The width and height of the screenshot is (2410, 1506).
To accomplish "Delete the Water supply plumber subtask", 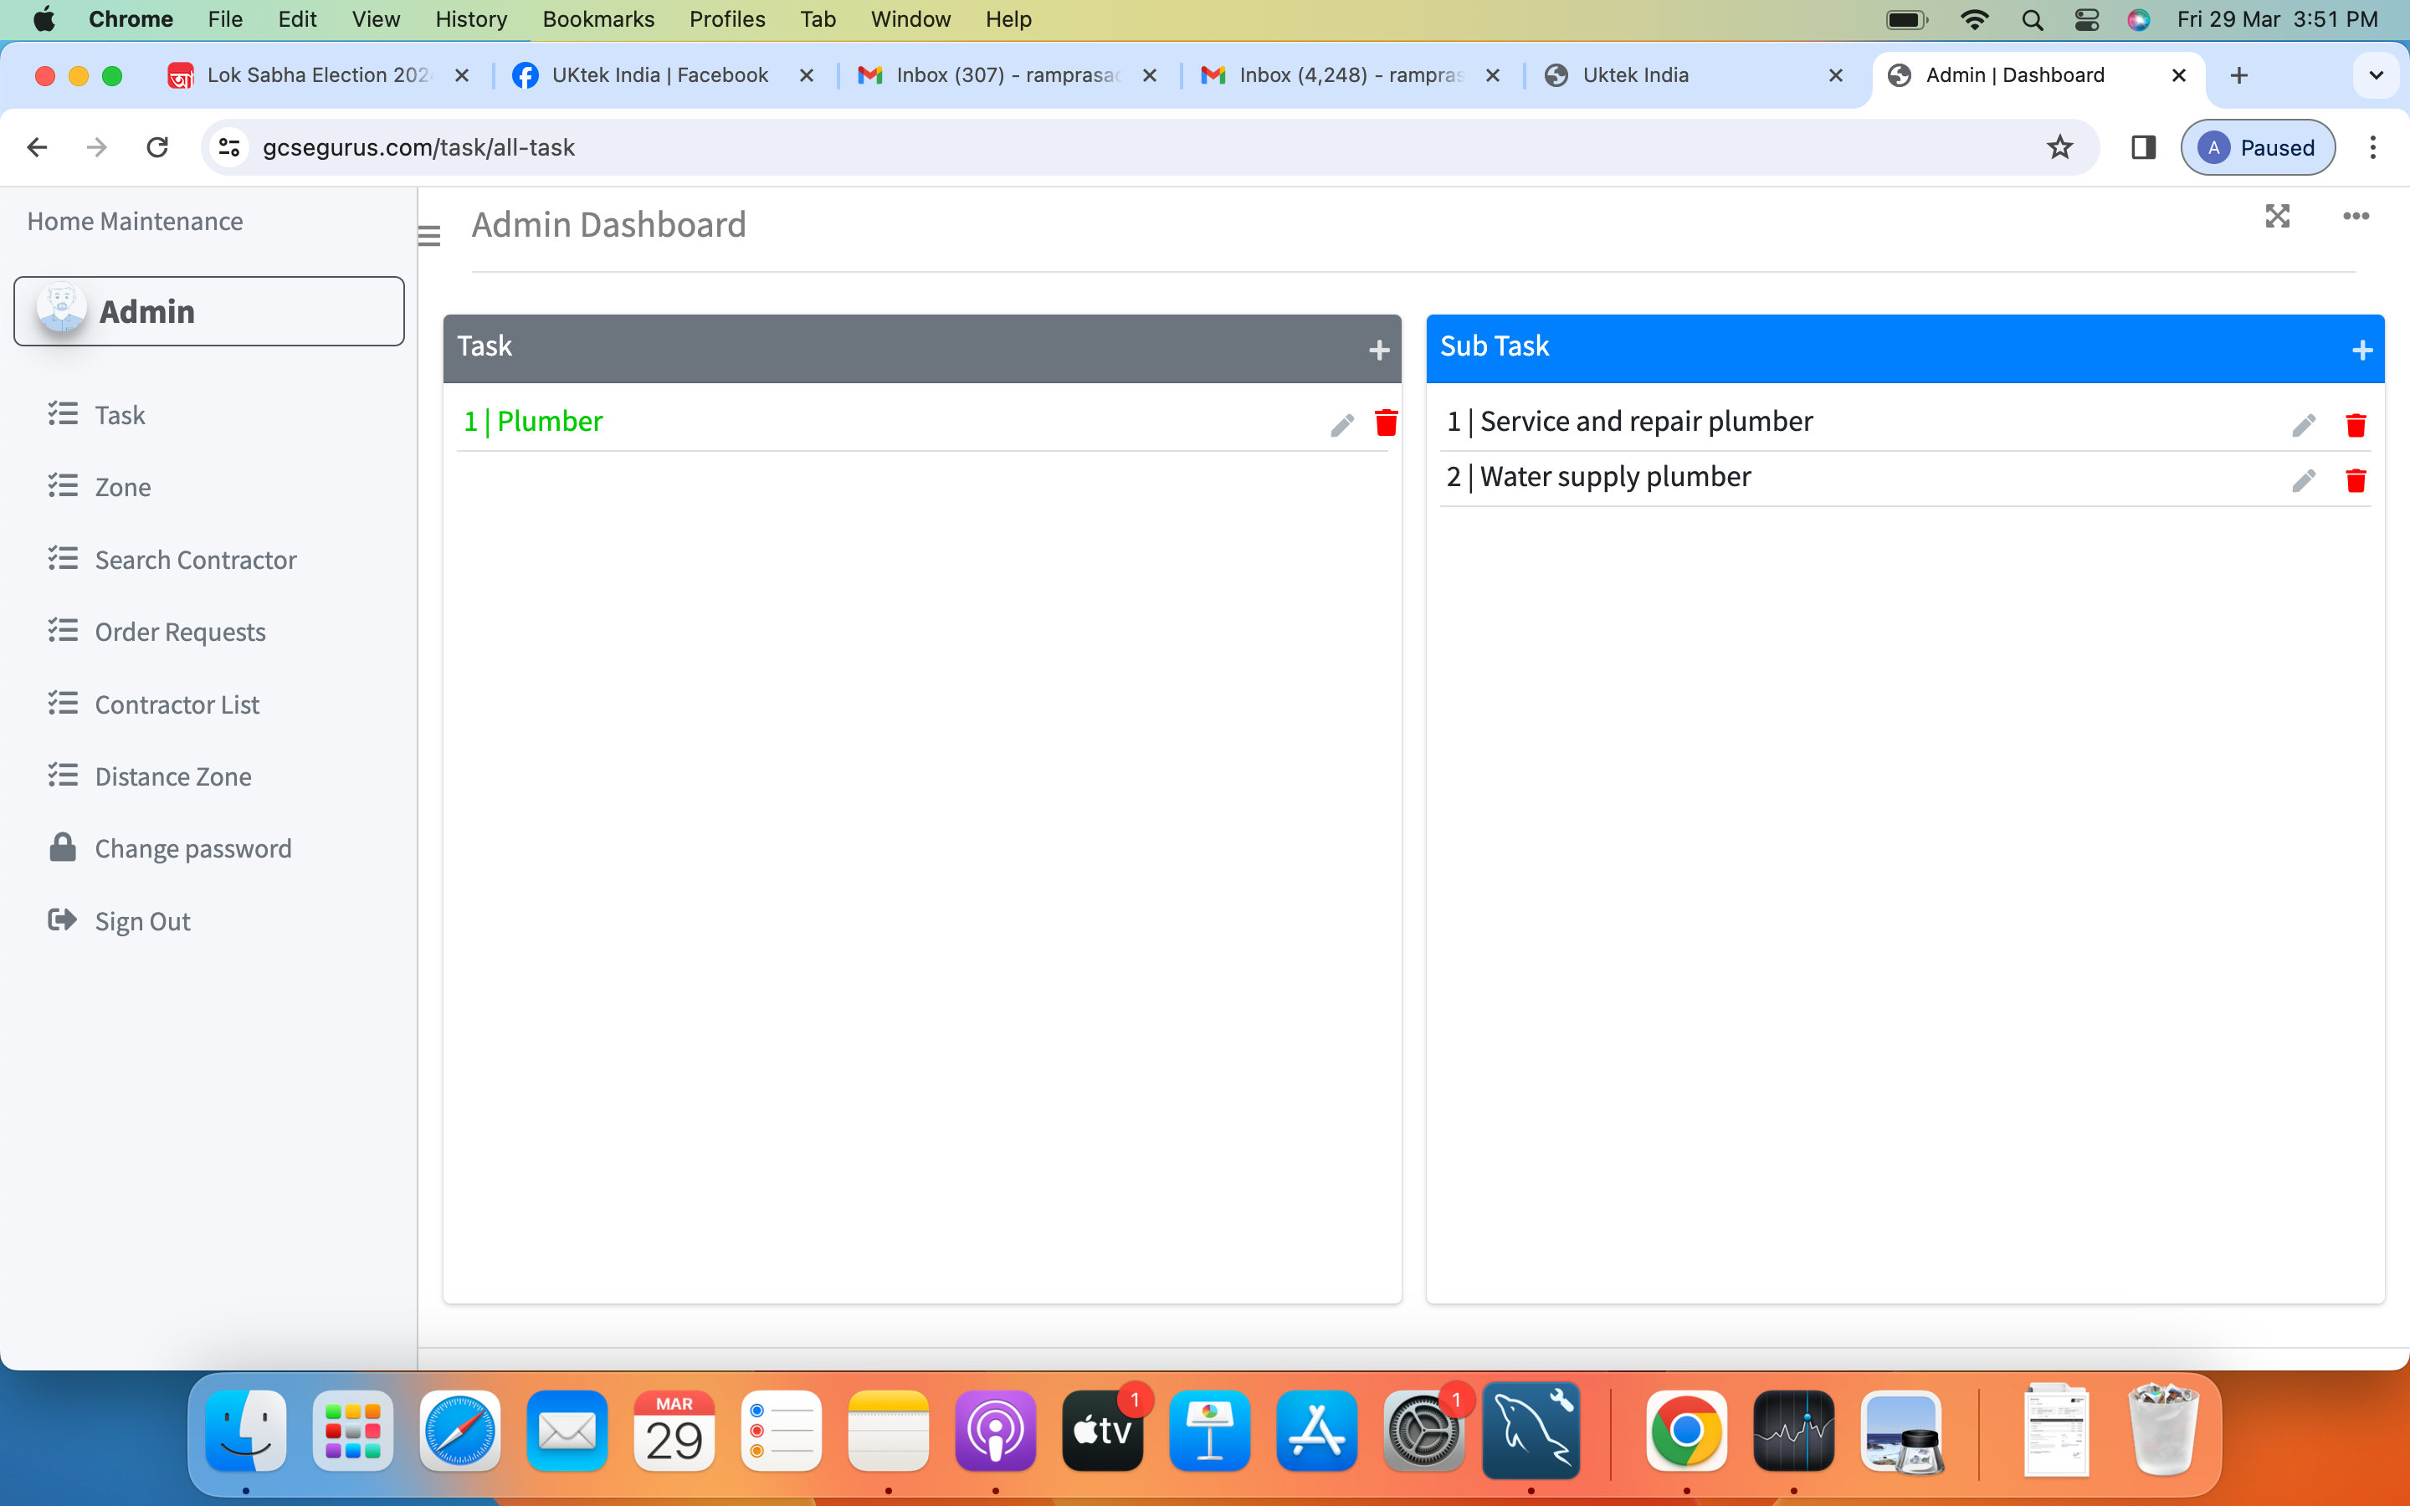I will tap(2356, 481).
